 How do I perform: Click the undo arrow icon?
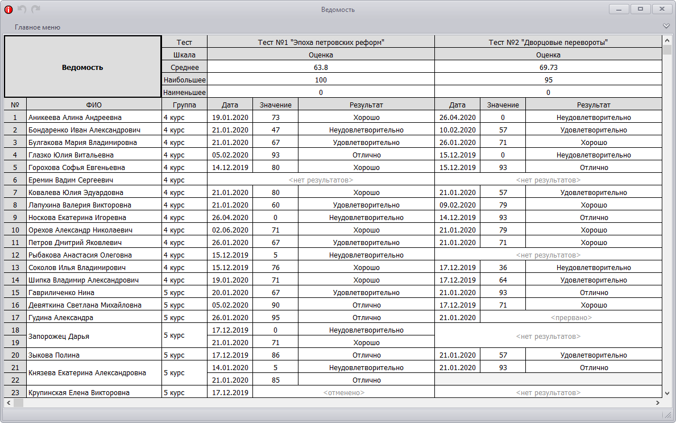[22, 9]
